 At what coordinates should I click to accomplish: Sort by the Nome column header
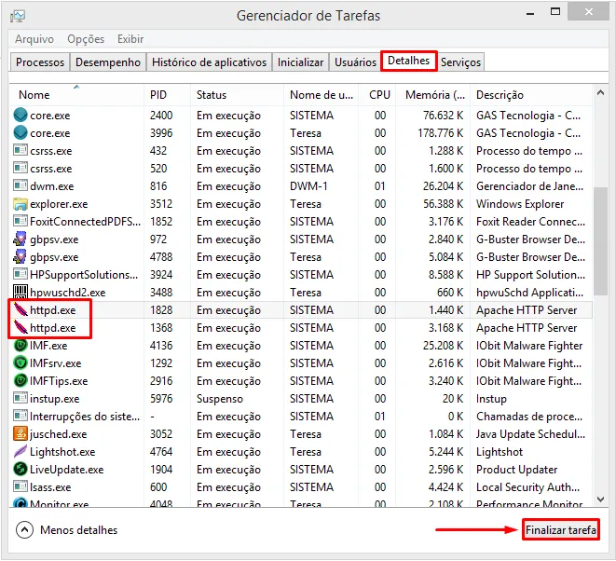pyautogui.click(x=76, y=95)
